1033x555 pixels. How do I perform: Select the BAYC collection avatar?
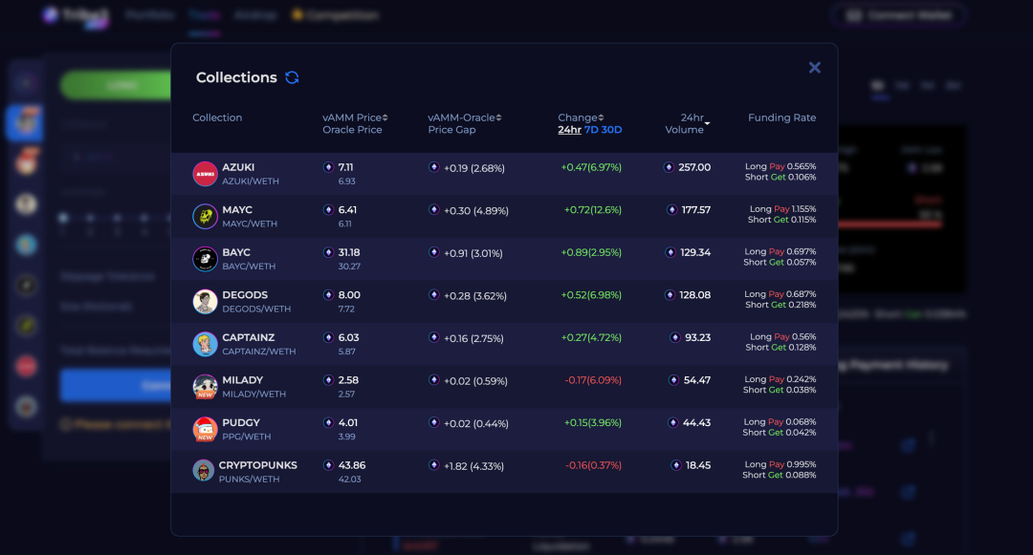tap(205, 259)
